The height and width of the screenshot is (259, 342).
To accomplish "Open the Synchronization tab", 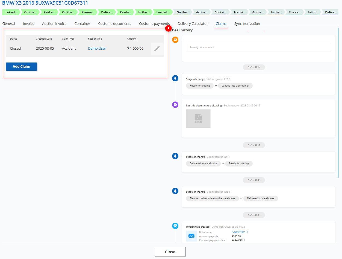I will pos(247,24).
